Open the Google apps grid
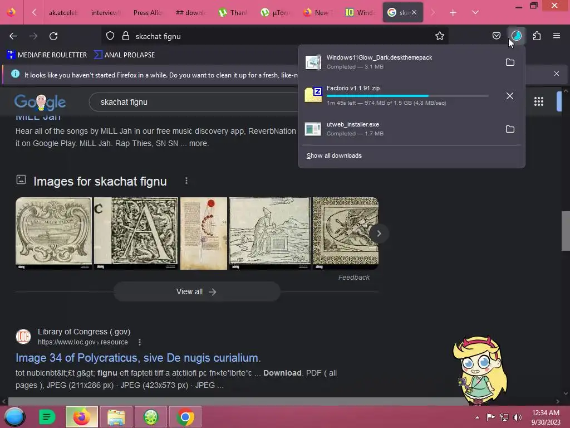The image size is (570, 428). coord(539,101)
